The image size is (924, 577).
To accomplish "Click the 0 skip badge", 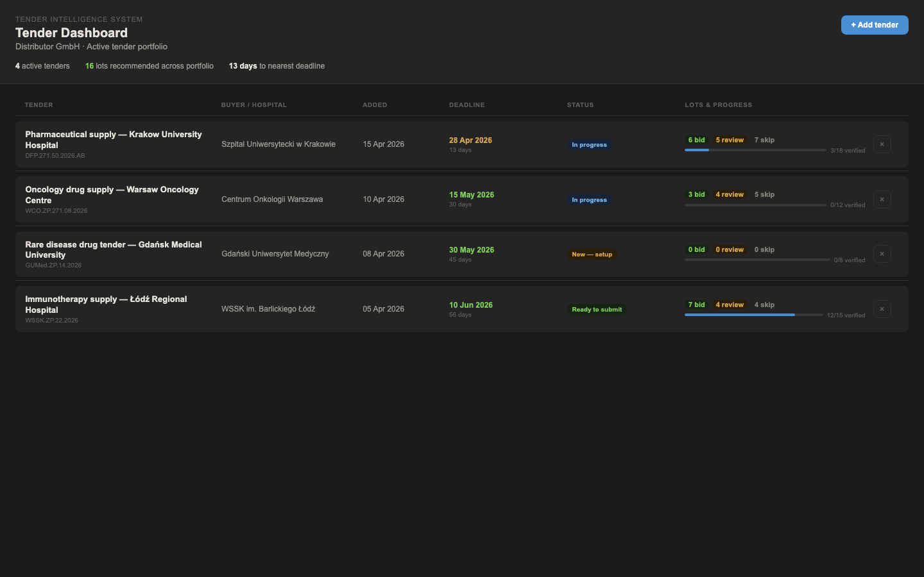I will pos(764,249).
